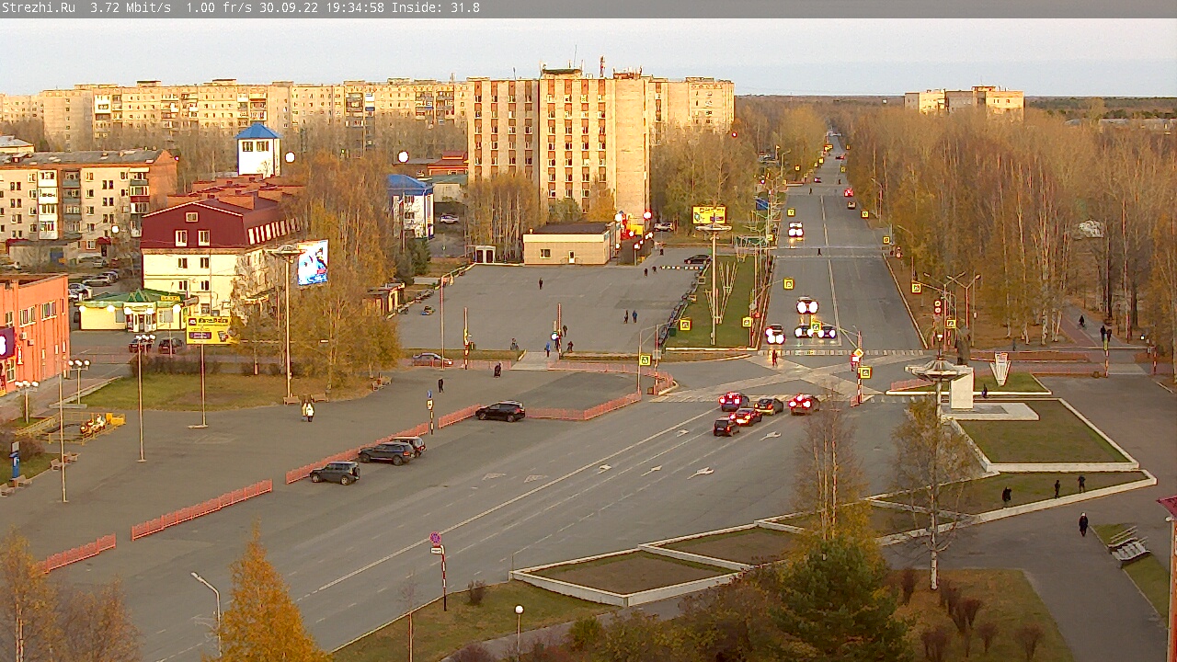Click the "1.00 fr/s" frame rate value
Viewport: 1177px width, 662px height.
(219, 7)
